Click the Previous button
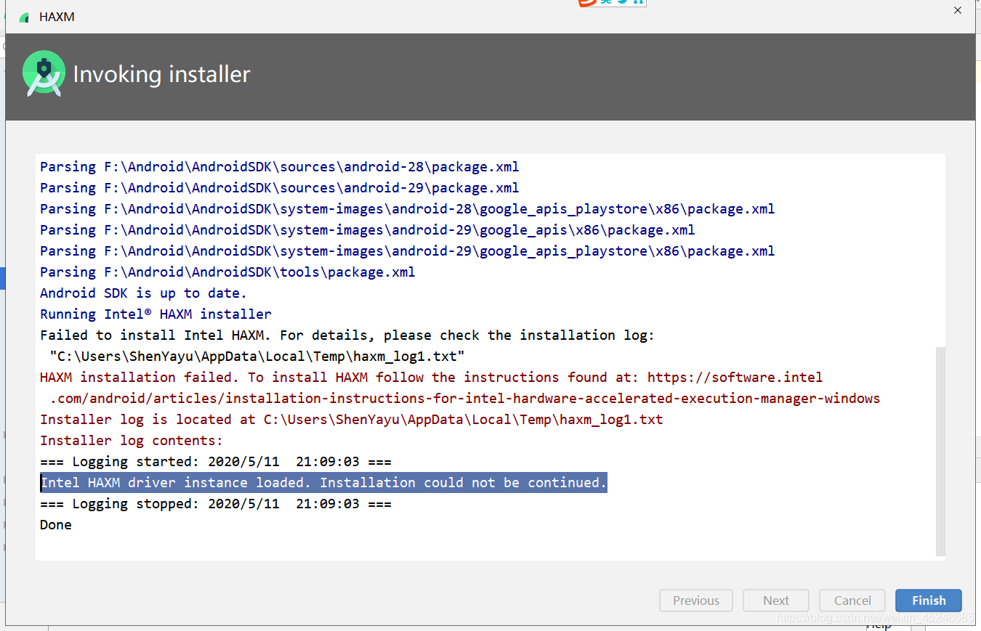The image size is (981, 631). 695,601
